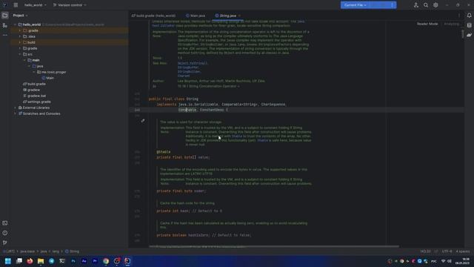
Task: Click the cursor position indicator in status bar
Action: [x=425, y=251]
